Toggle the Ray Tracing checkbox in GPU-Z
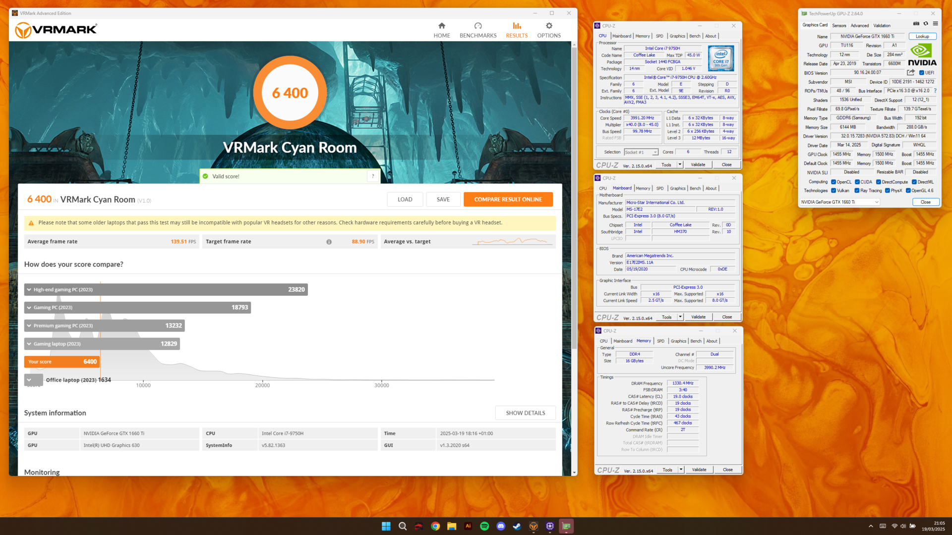This screenshot has height=535, width=952. [857, 190]
